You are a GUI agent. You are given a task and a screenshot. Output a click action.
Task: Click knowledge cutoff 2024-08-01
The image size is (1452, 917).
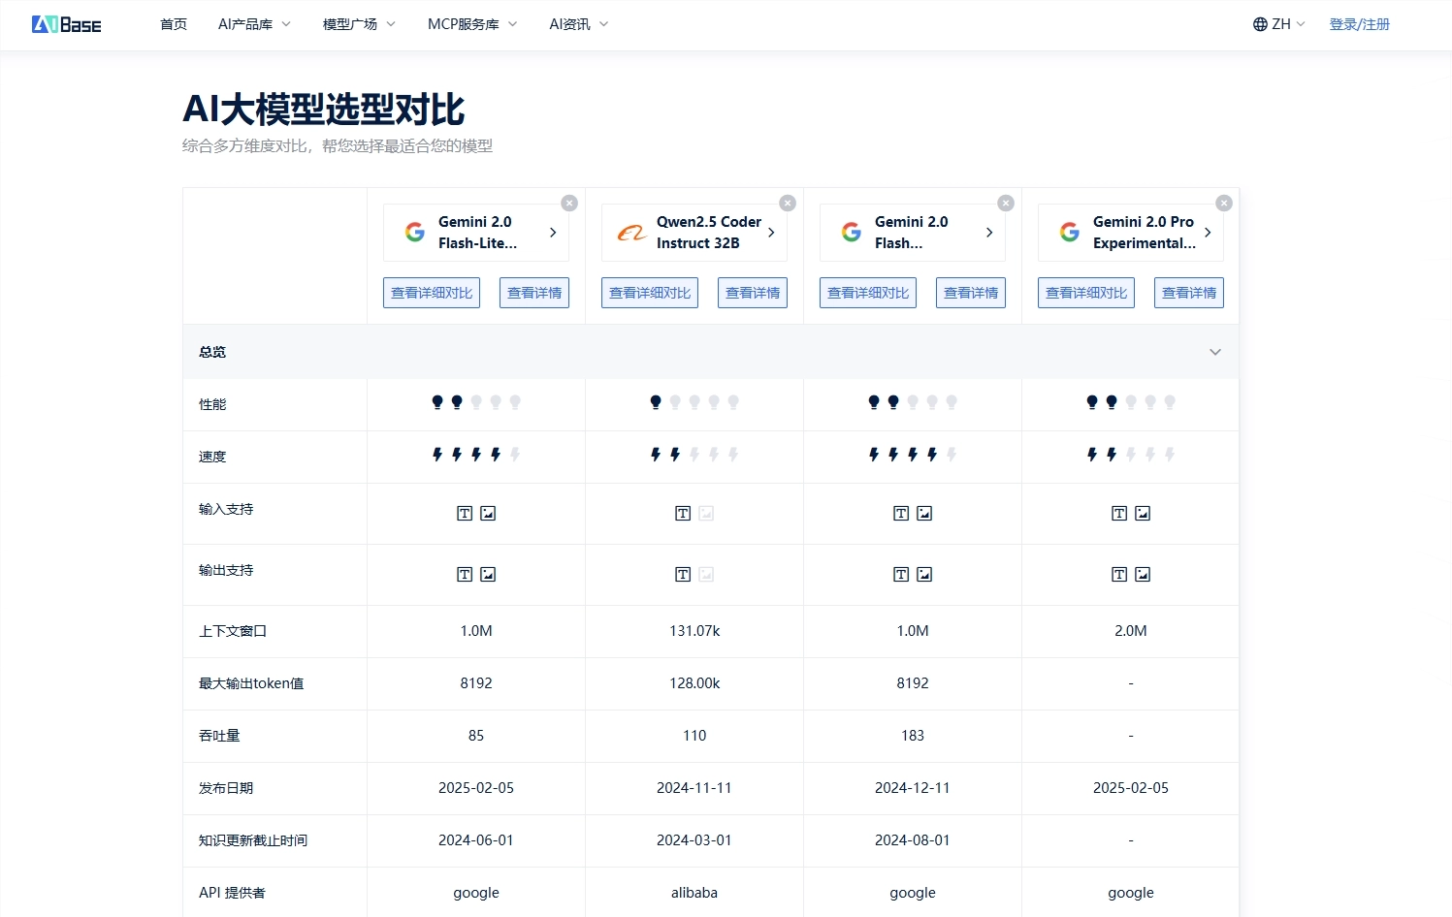[913, 840]
